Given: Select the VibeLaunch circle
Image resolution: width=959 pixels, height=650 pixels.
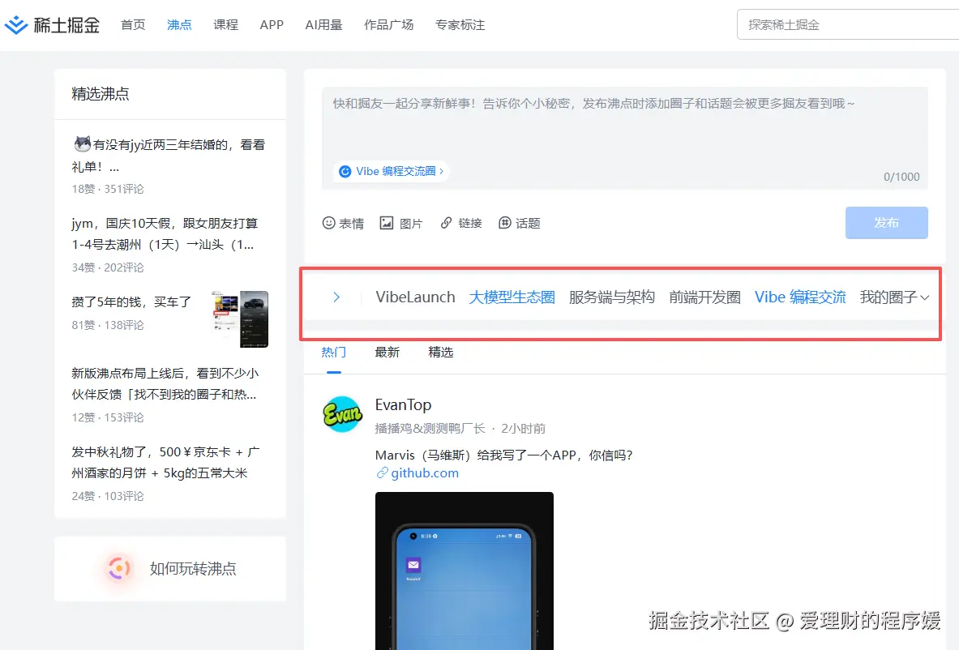Looking at the screenshot, I should pyautogui.click(x=415, y=297).
